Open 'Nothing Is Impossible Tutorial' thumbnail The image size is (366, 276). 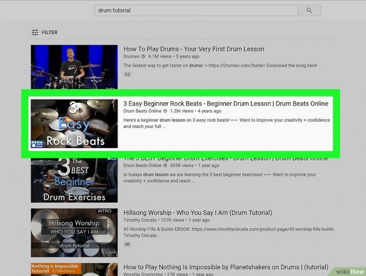point(74,270)
